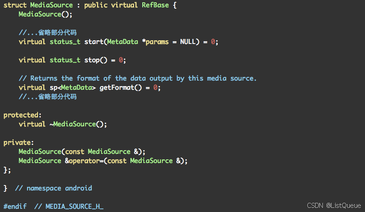Click the struct MediaSource declaration line
Image resolution: width=365 pixels, height=212 pixels.
pyautogui.click(x=90, y=5)
